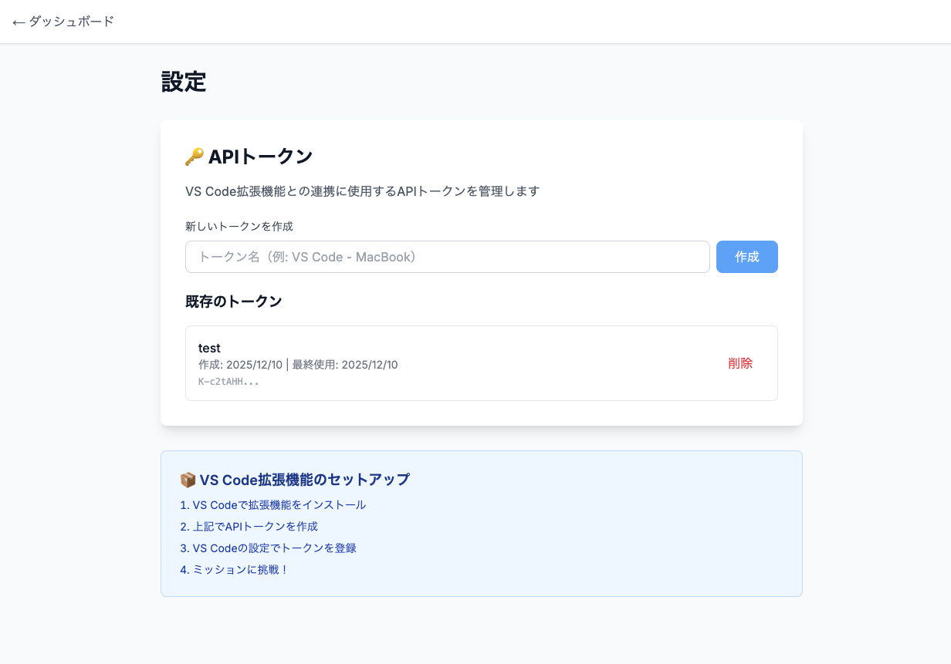Click the token preview K-c2tAHH...

(x=228, y=382)
